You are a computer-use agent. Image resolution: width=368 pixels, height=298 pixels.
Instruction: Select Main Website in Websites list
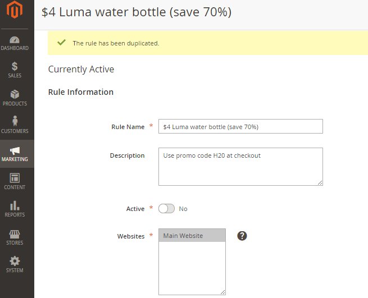[192, 236]
